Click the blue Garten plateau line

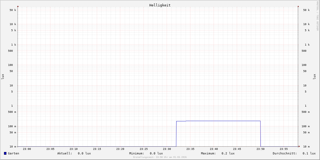(219, 121)
